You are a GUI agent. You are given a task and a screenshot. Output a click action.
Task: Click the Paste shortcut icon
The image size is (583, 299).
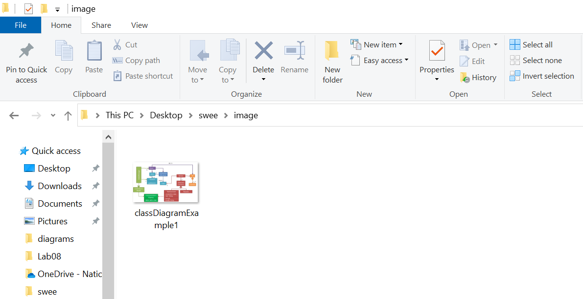(x=117, y=76)
